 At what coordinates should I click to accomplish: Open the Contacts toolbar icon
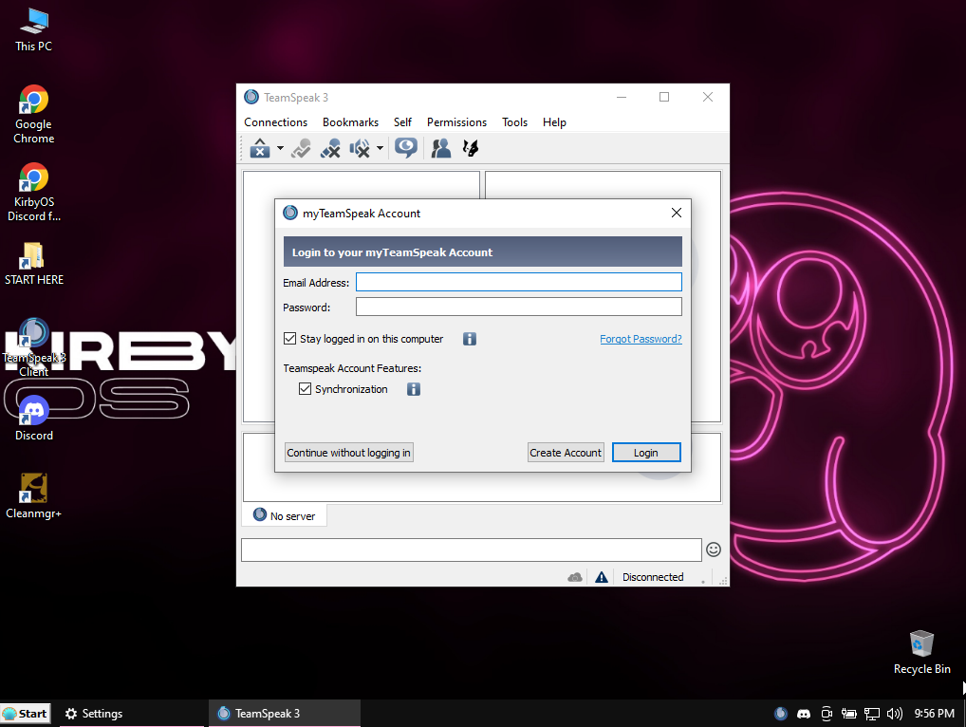[441, 148]
